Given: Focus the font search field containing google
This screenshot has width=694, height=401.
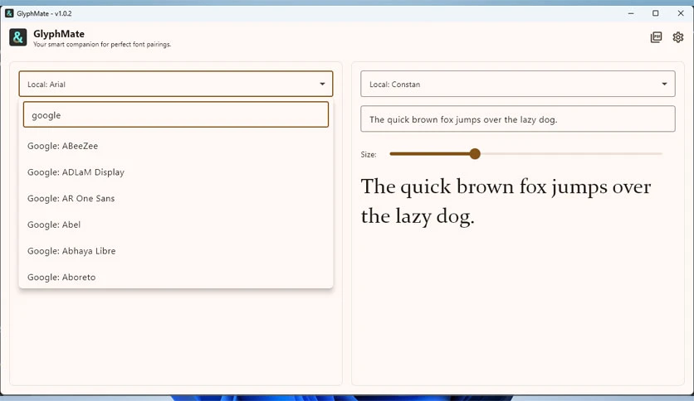Looking at the screenshot, I should (176, 115).
